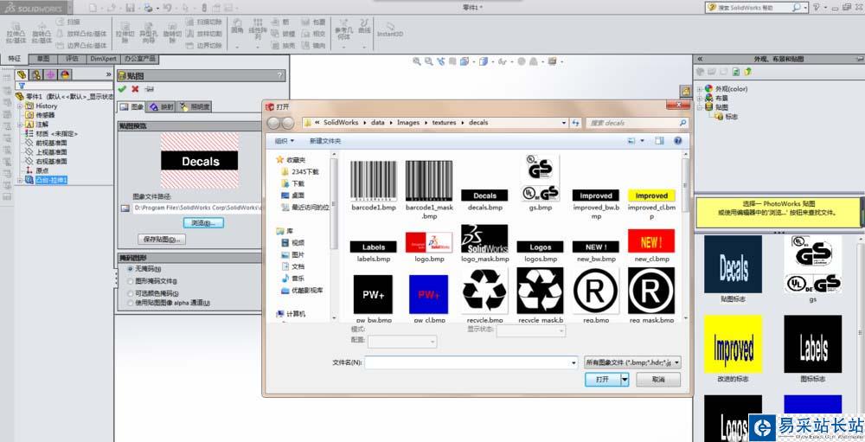865x442 pixels.
Task: Click the tree filter funnel icon
Action: pyautogui.click(x=22, y=86)
